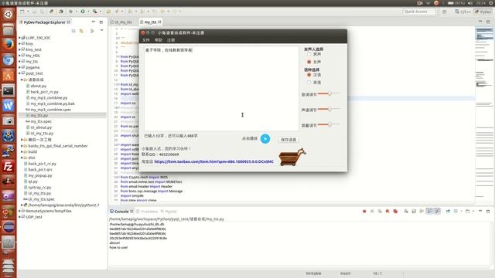Click the Eclipse Debug toolbar button
The height and width of the screenshot is (278, 495).
pos(70,12)
